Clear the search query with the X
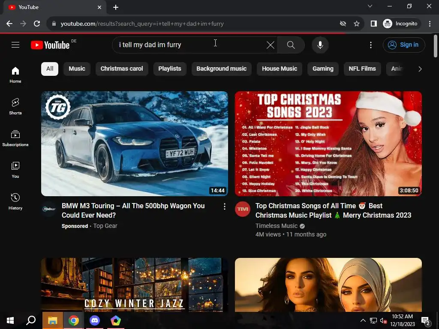 270,45
